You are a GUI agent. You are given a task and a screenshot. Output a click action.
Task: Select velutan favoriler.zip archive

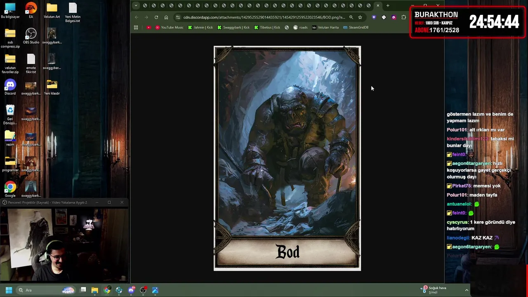pos(10,64)
